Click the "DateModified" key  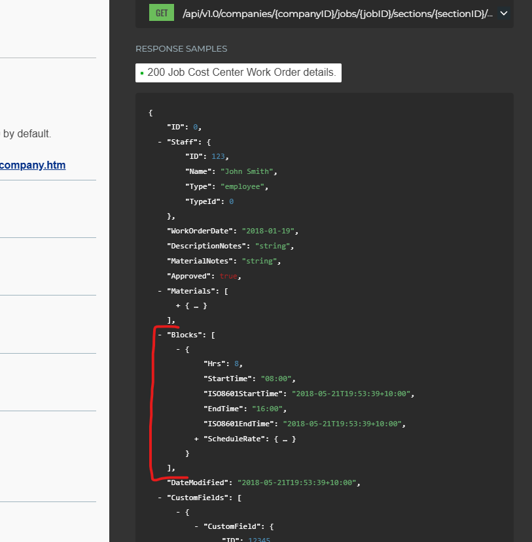198,483
